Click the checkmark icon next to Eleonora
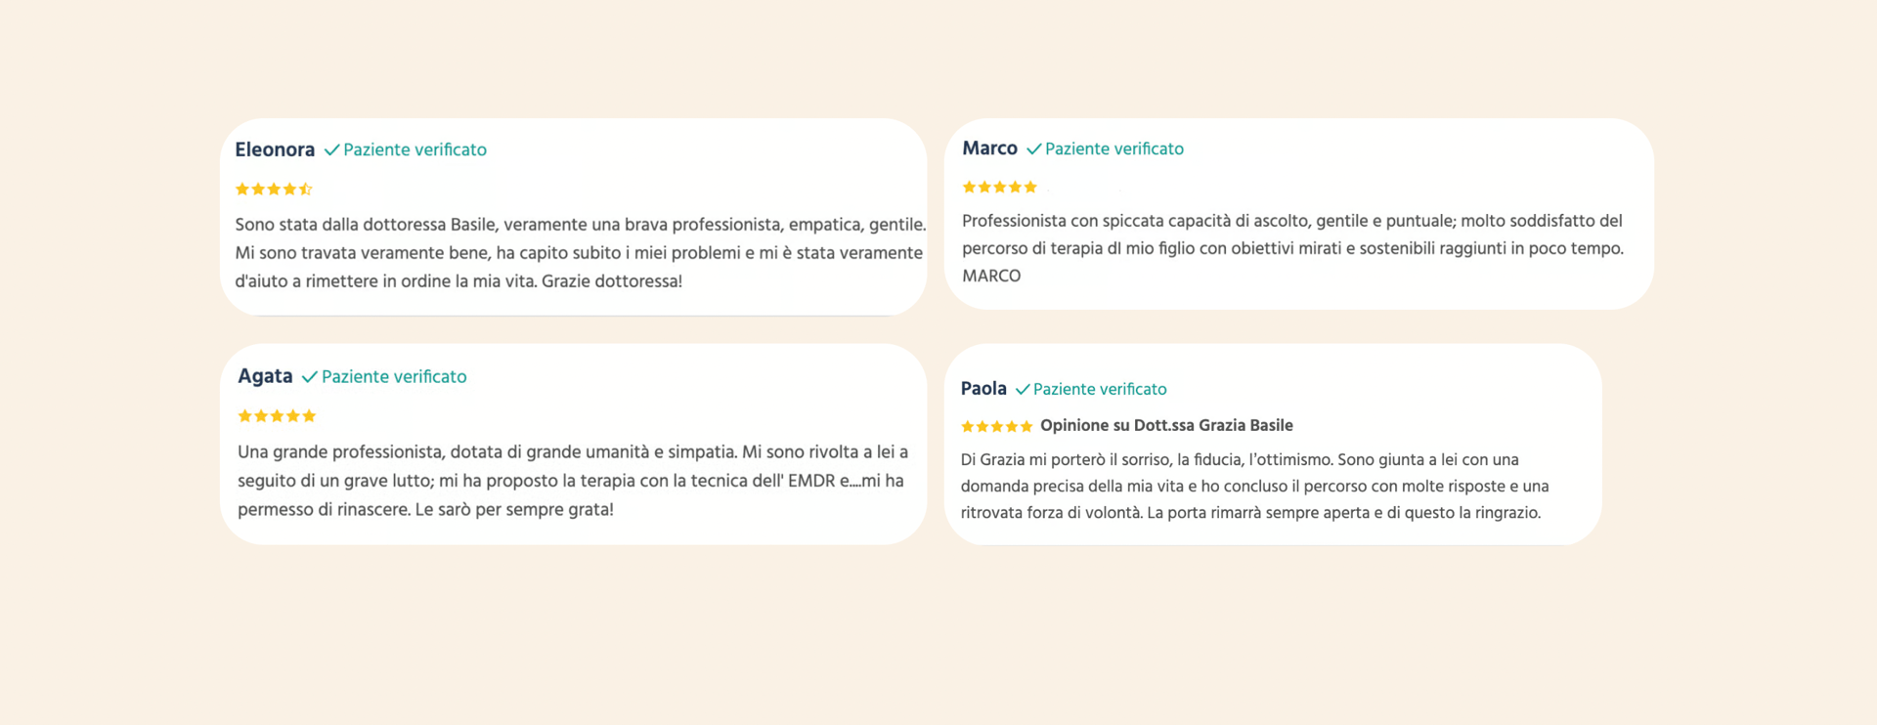The image size is (1877, 725). [331, 150]
